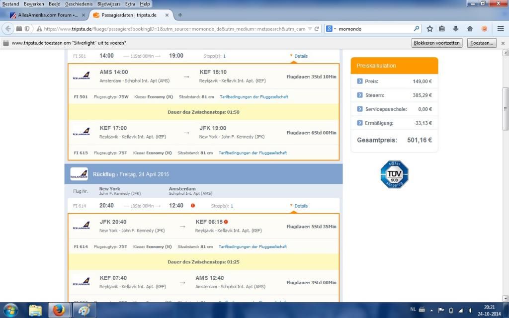Viewport: 509px width, 318px height.
Task: Click the red warning icon next to 12:40 arrival
Action: click(193, 205)
